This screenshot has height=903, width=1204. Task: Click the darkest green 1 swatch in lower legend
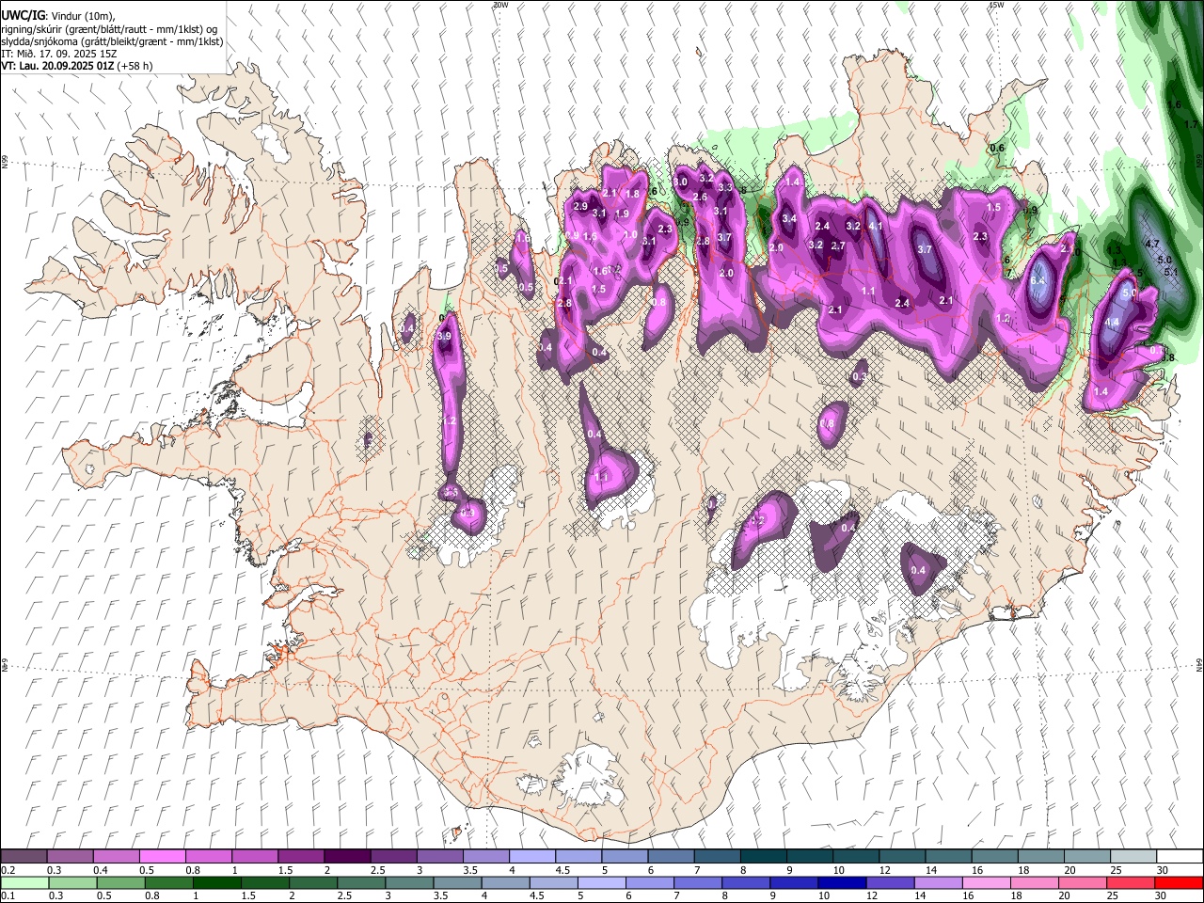point(216,883)
